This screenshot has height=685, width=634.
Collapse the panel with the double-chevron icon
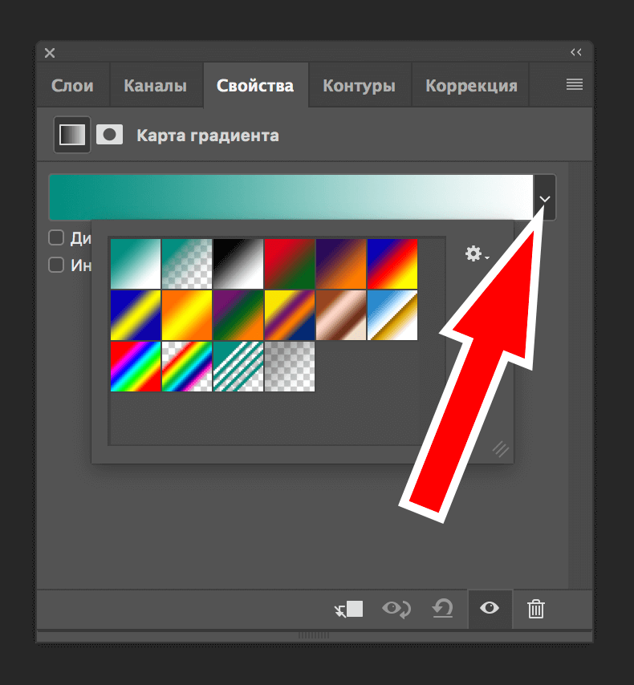point(576,52)
